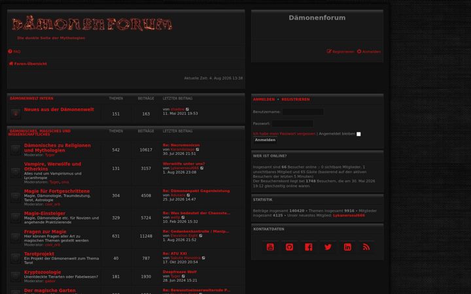Open last post Re: Gedankenkontrolle
The width and height of the screenshot is (471, 294).
pyautogui.click(x=196, y=231)
